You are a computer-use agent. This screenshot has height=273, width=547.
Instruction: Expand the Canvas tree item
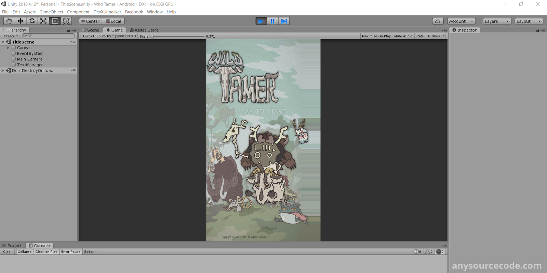[x=8, y=48]
